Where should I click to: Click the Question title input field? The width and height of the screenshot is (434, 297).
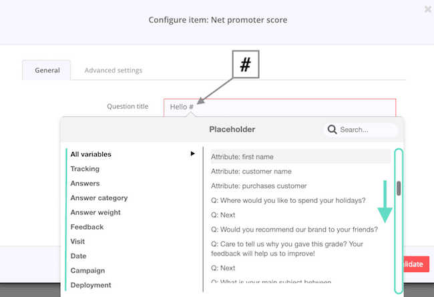[x=280, y=107]
